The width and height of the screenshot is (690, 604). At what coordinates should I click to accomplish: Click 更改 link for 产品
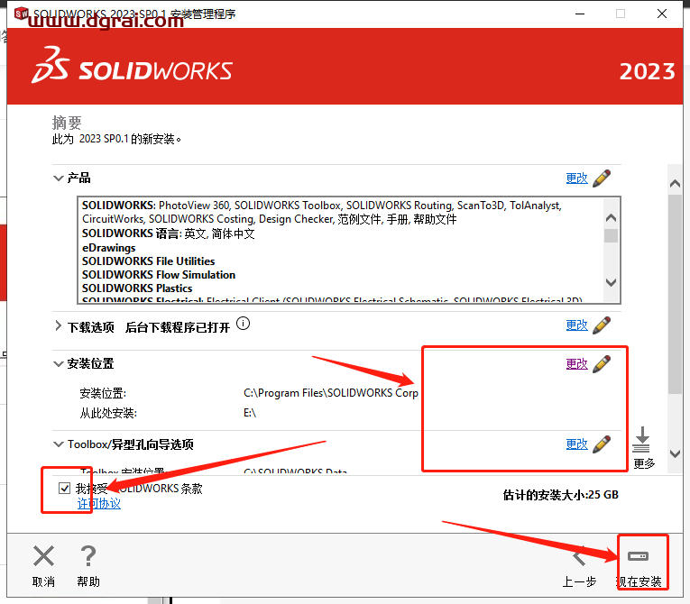point(577,178)
